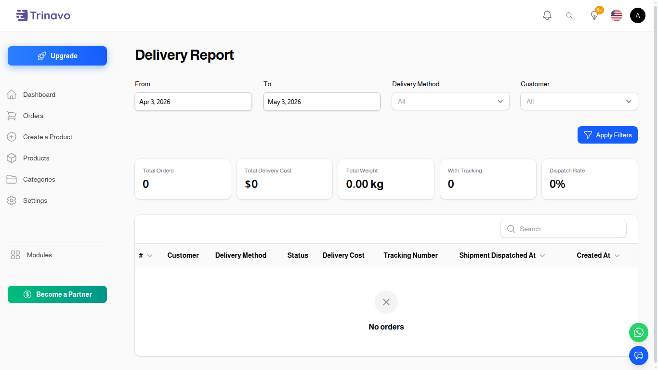This screenshot has width=658, height=370.
Task: Click the dollar icon on Become a Partner
Action: click(x=27, y=294)
